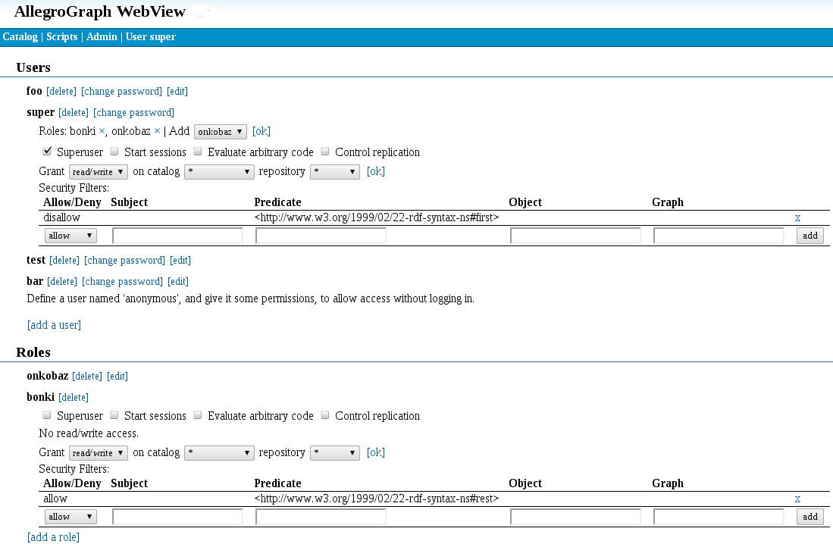Open the Scripts section
This screenshot has height=544, width=833.
pos(61,36)
